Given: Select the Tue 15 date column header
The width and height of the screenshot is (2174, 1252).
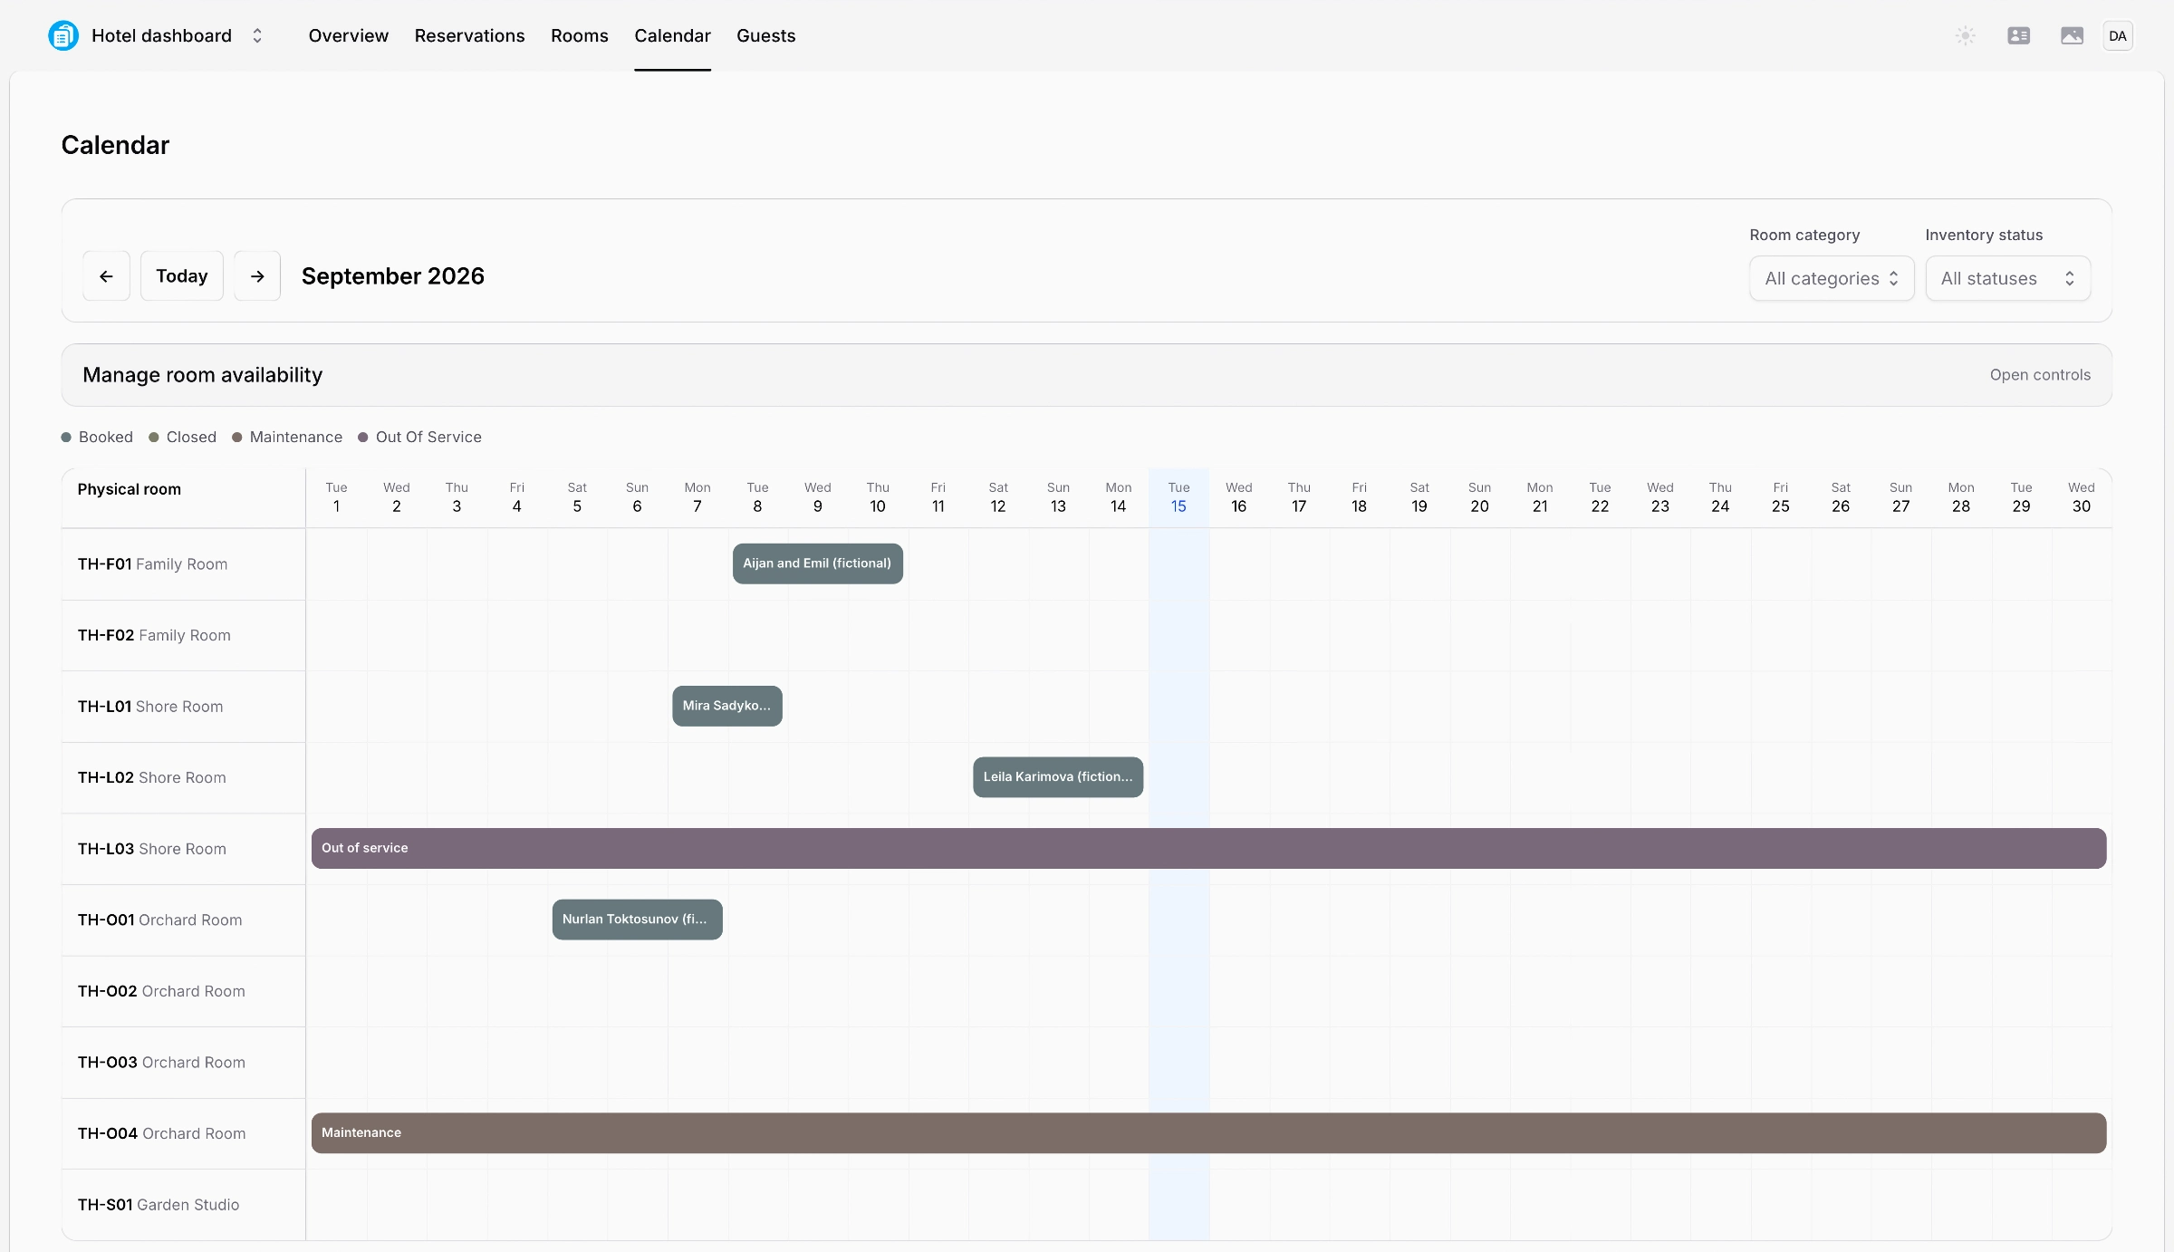Looking at the screenshot, I should [x=1178, y=497].
